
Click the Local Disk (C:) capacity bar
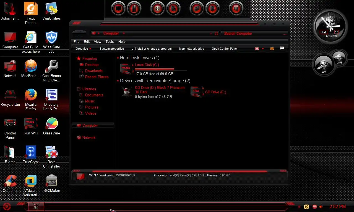pyautogui.click(x=161, y=69)
